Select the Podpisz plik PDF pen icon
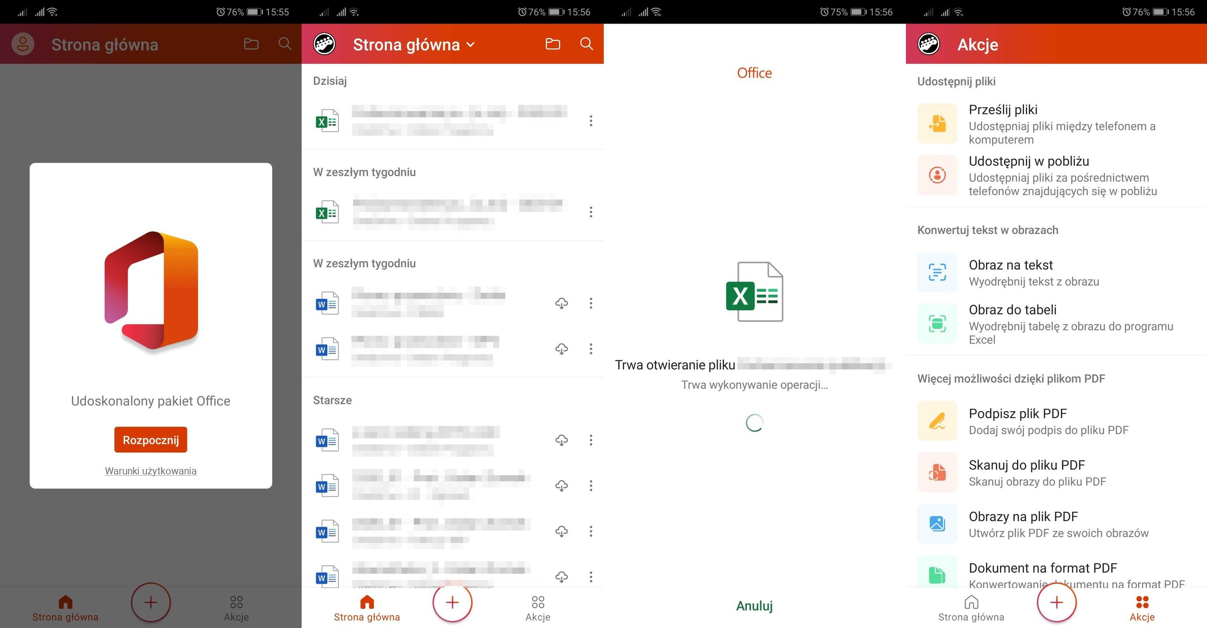 coord(937,421)
